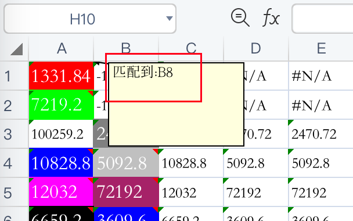Viewport: 353px width, 221px height.
Task: Open the Name Box dropdown arrow
Action: point(170,18)
